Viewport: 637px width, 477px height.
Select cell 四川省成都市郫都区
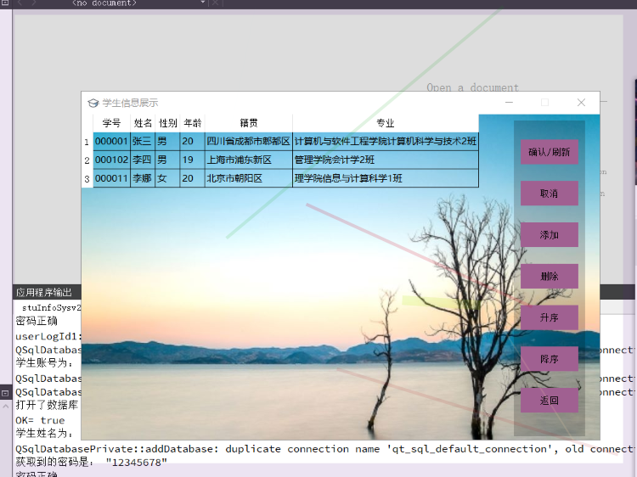click(x=249, y=141)
